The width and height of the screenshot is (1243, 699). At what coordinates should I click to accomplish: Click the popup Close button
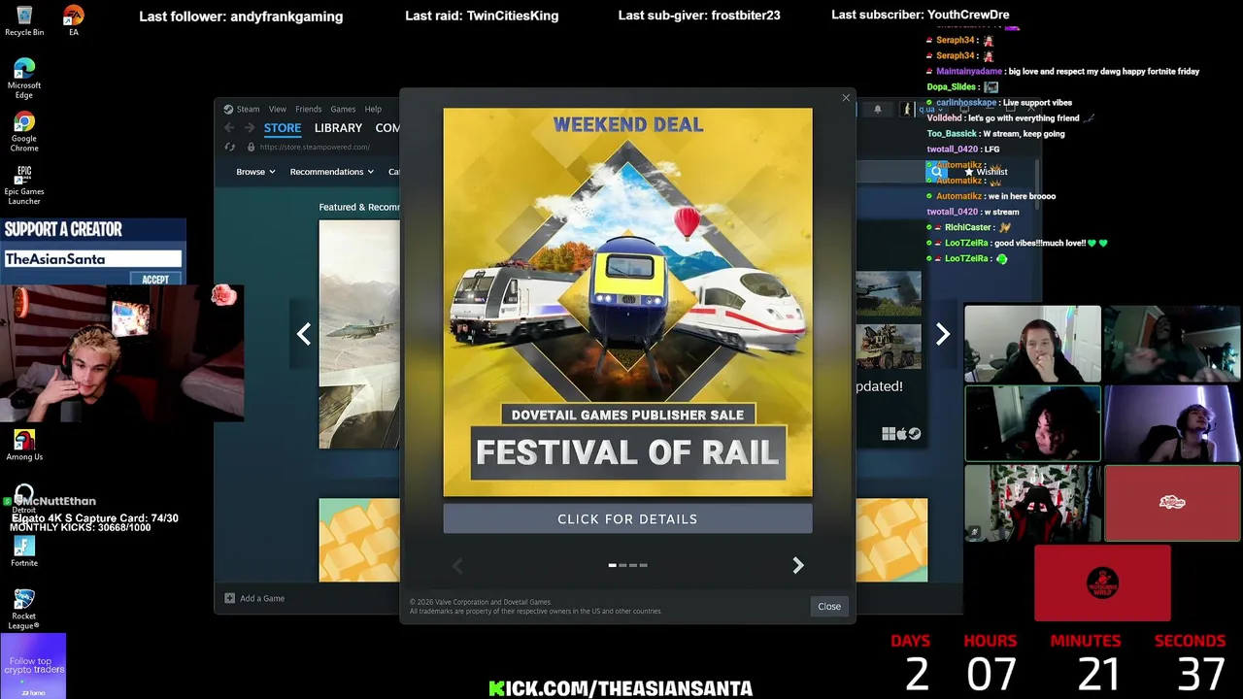click(828, 606)
